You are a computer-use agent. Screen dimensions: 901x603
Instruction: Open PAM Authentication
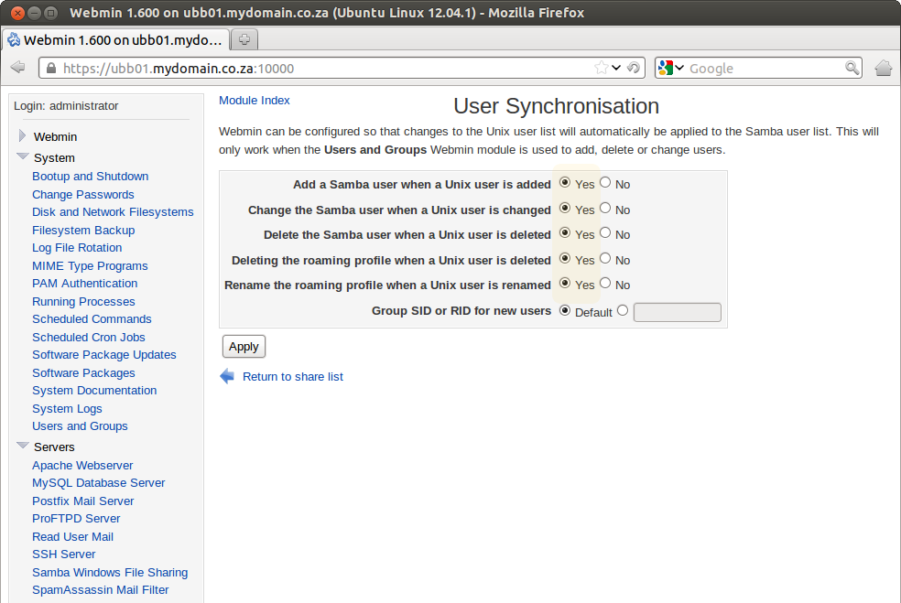(84, 283)
